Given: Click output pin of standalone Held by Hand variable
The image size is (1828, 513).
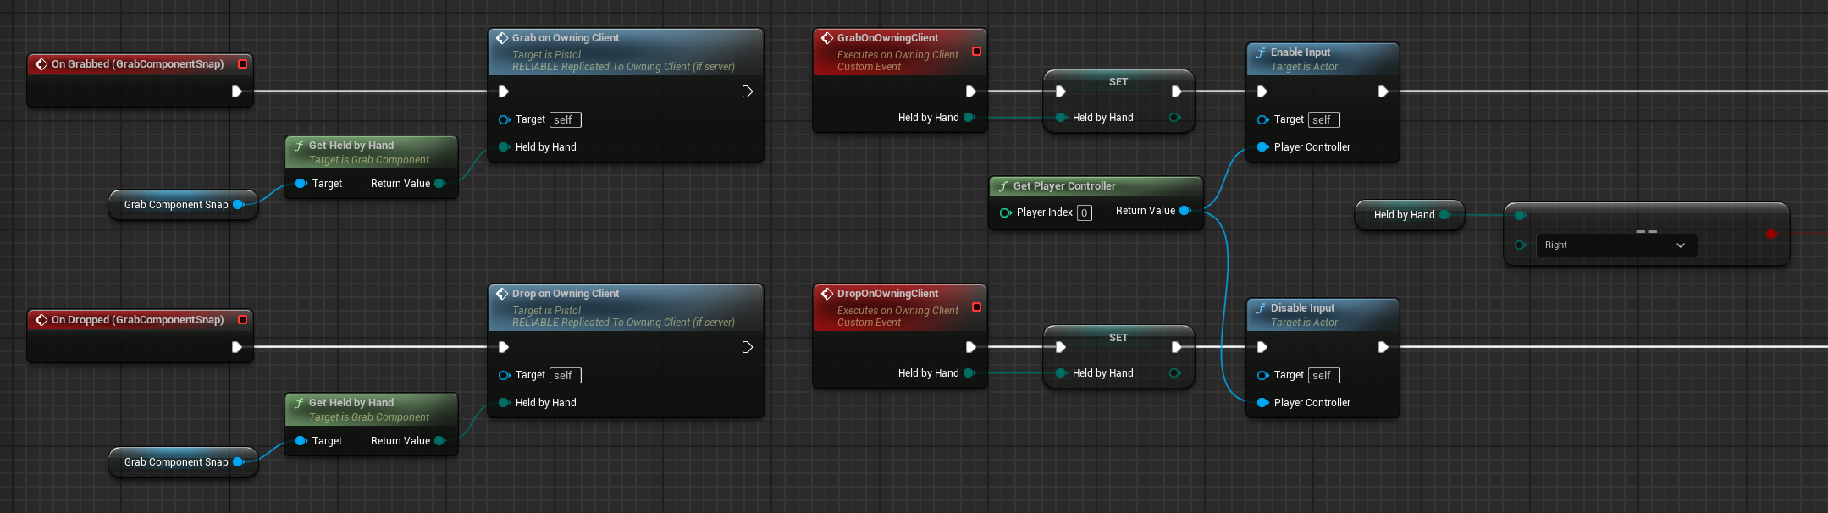Looking at the screenshot, I should pyautogui.click(x=1445, y=215).
